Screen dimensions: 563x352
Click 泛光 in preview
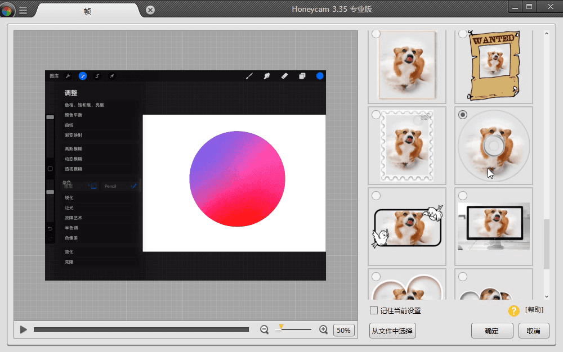(x=69, y=207)
